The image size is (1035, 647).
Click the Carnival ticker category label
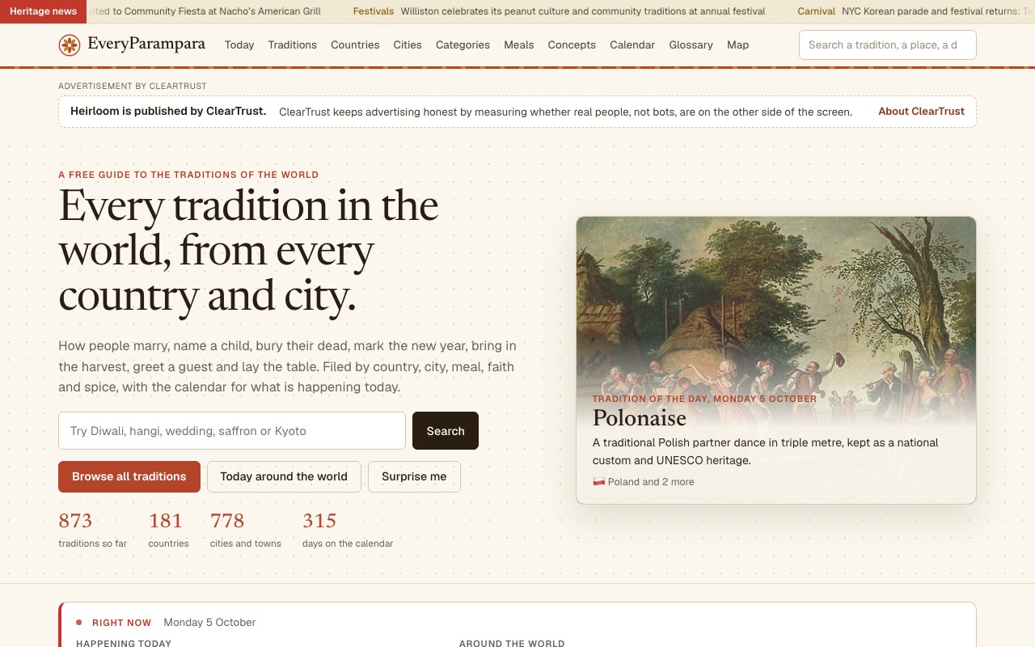(x=817, y=11)
